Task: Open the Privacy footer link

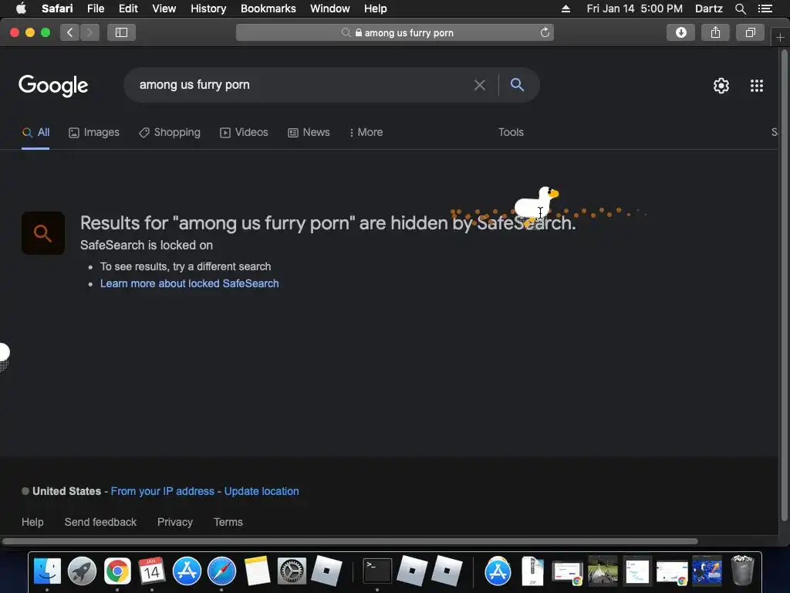Action: point(175,522)
